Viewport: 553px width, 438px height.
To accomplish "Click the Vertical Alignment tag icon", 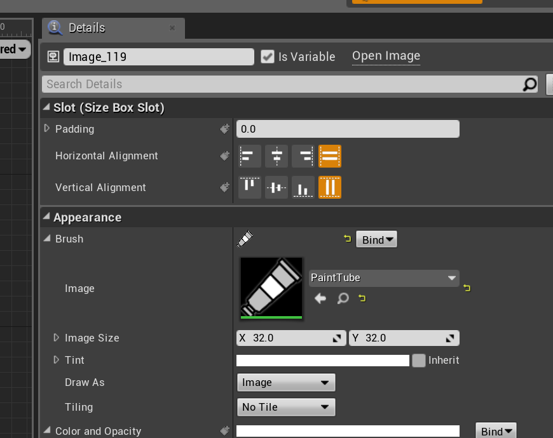I will (224, 187).
